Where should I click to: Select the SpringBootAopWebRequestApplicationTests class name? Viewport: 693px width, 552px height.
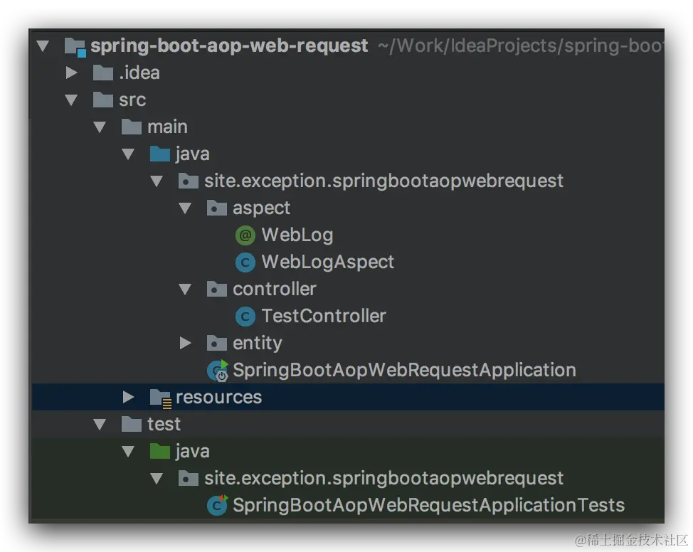pyautogui.click(x=428, y=505)
